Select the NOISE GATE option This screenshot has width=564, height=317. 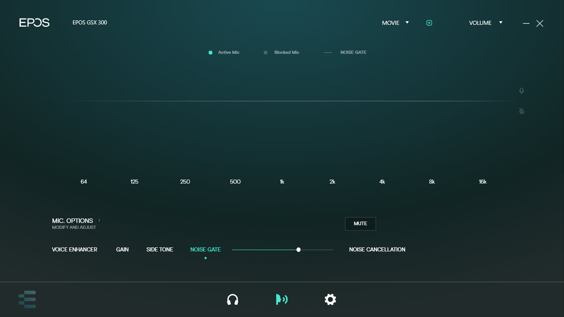(x=206, y=250)
